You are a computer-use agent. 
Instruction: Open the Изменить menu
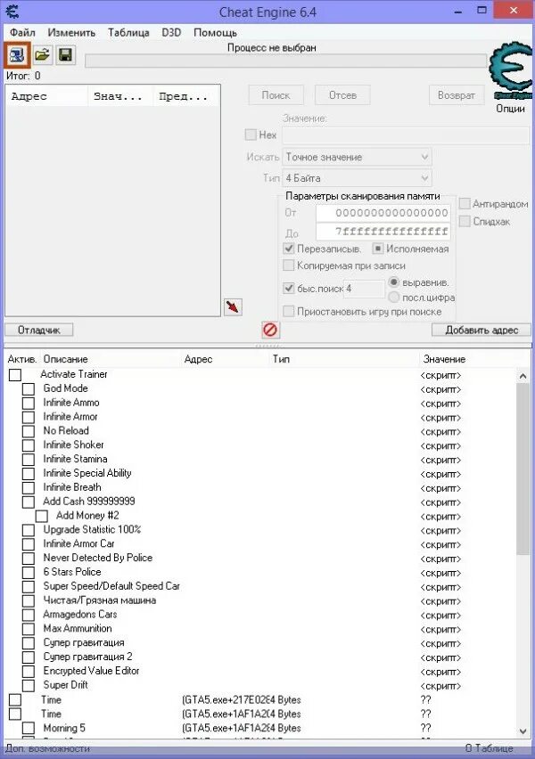tap(71, 32)
